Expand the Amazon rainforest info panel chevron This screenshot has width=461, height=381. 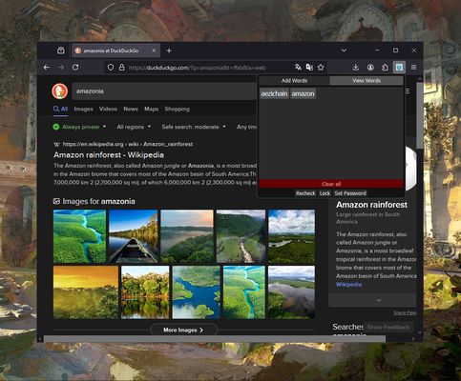pos(379,300)
